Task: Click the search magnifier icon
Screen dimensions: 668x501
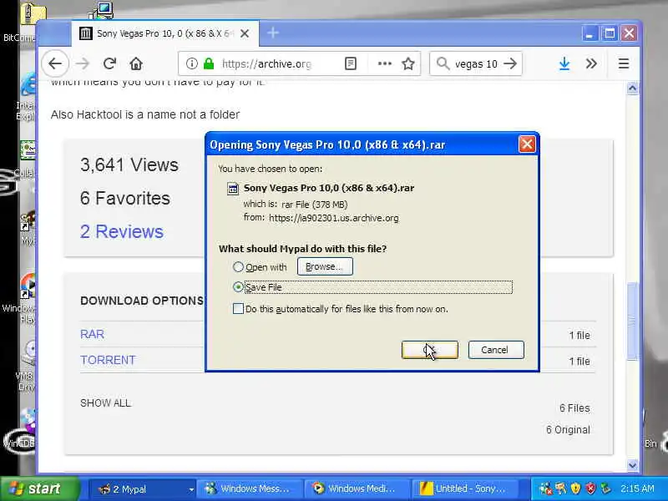Action: tap(443, 64)
